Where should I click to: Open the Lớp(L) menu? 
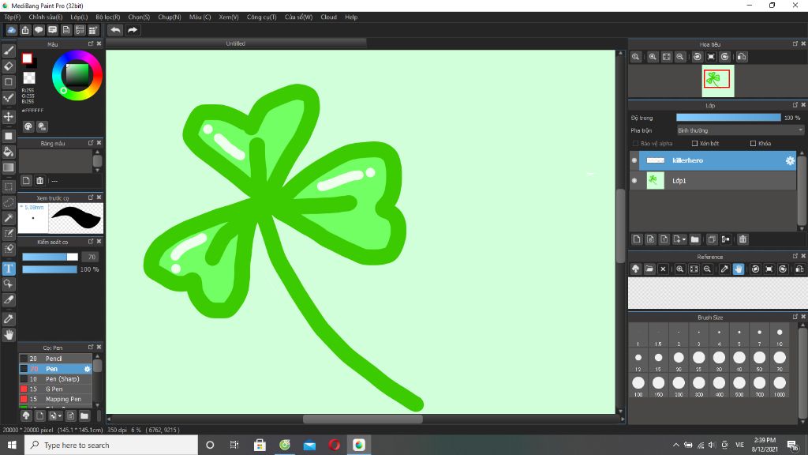pyautogui.click(x=79, y=17)
